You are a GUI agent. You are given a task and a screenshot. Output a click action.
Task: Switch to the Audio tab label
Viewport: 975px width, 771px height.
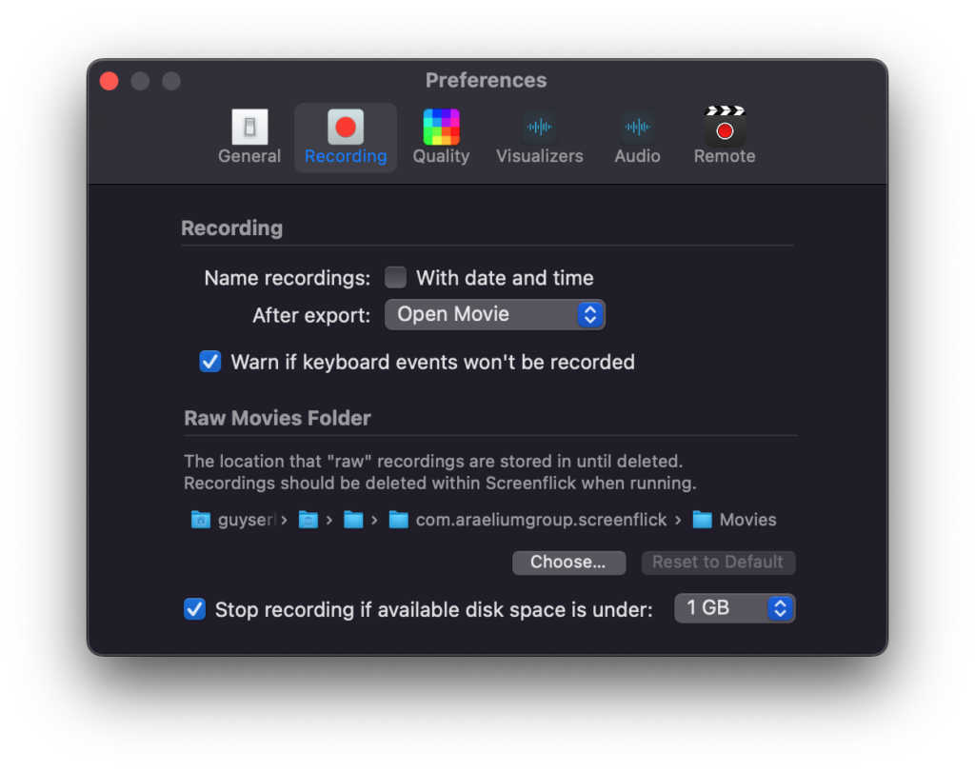pos(637,156)
